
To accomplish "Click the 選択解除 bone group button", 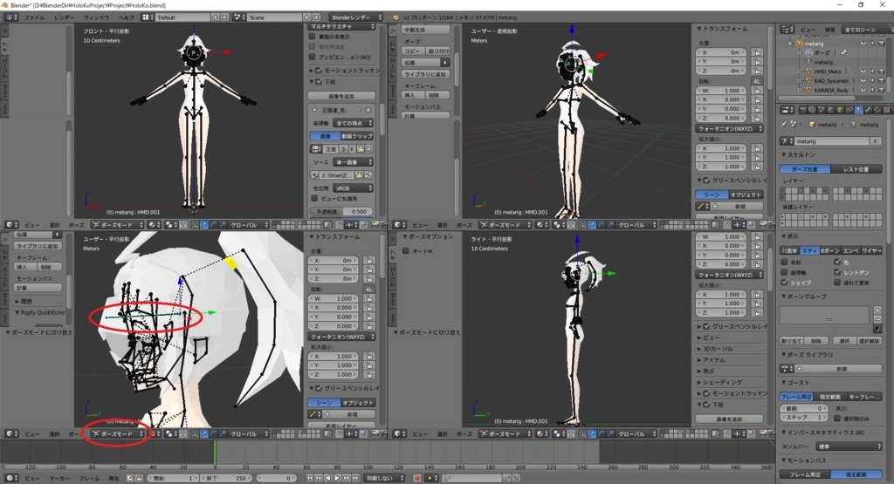I will click(869, 341).
